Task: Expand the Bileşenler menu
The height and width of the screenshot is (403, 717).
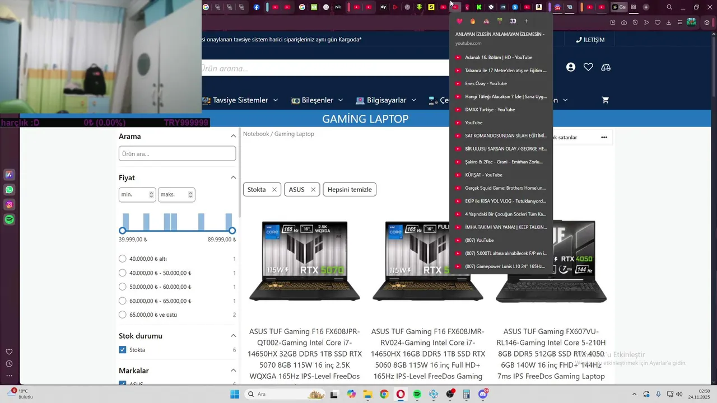Action: click(x=317, y=100)
